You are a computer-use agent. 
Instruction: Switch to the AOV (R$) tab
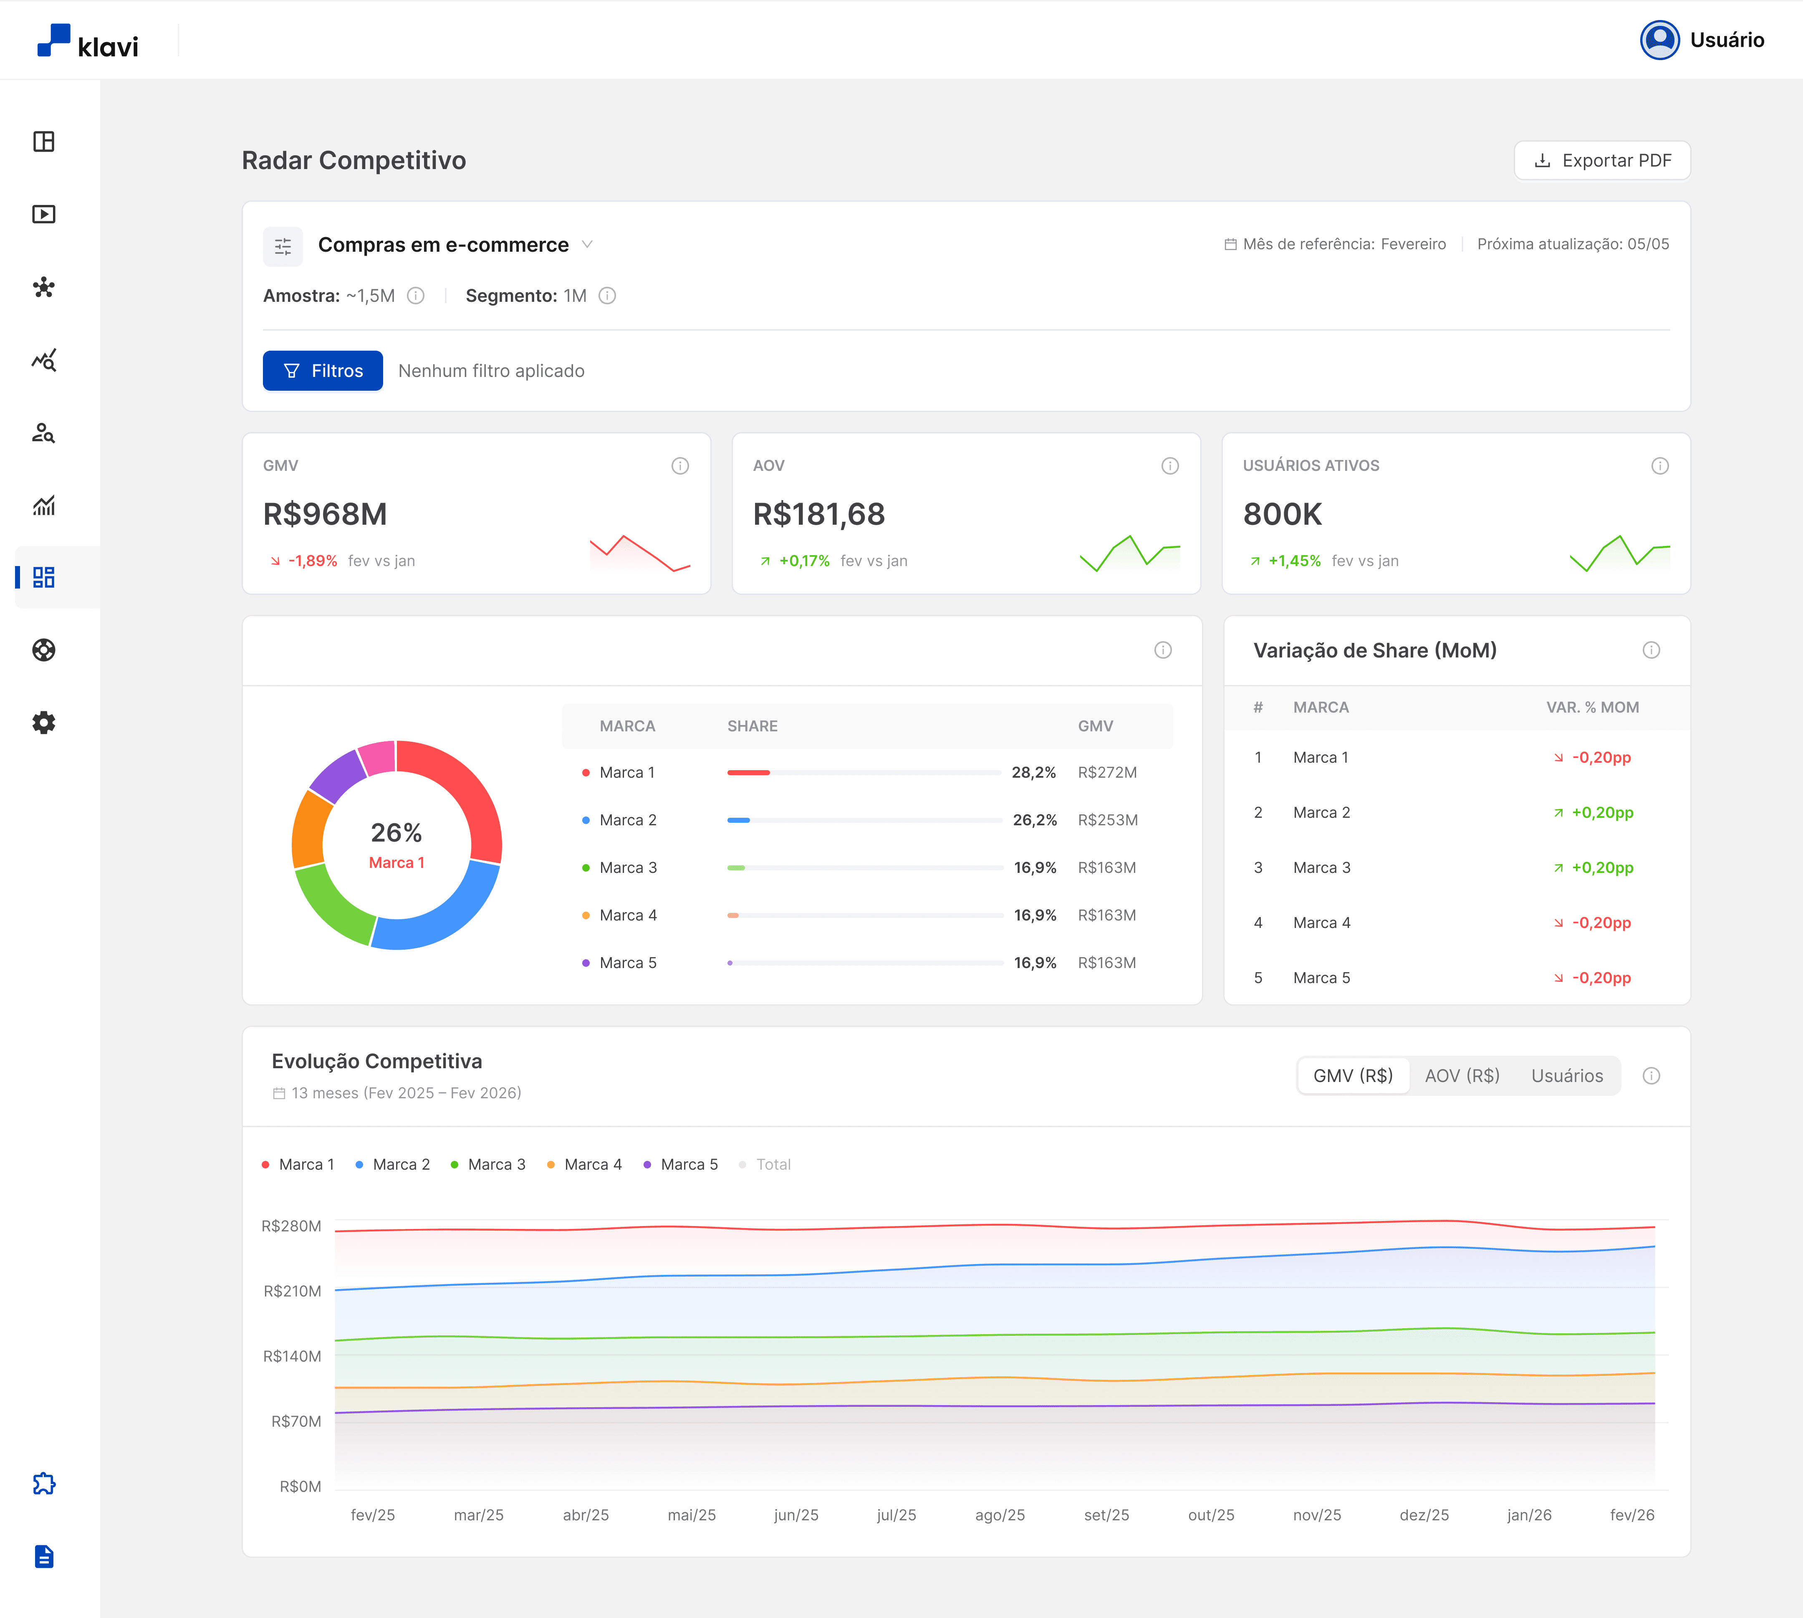[x=1462, y=1076]
